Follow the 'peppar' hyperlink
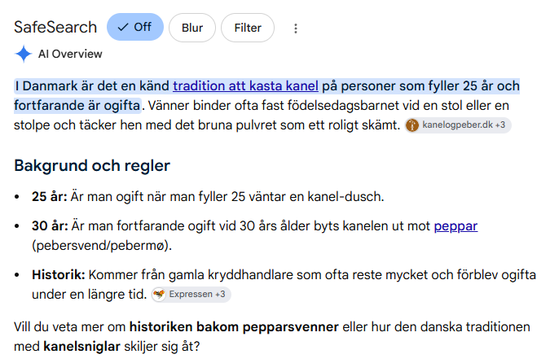The width and height of the screenshot is (550, 363). point(455,226)
